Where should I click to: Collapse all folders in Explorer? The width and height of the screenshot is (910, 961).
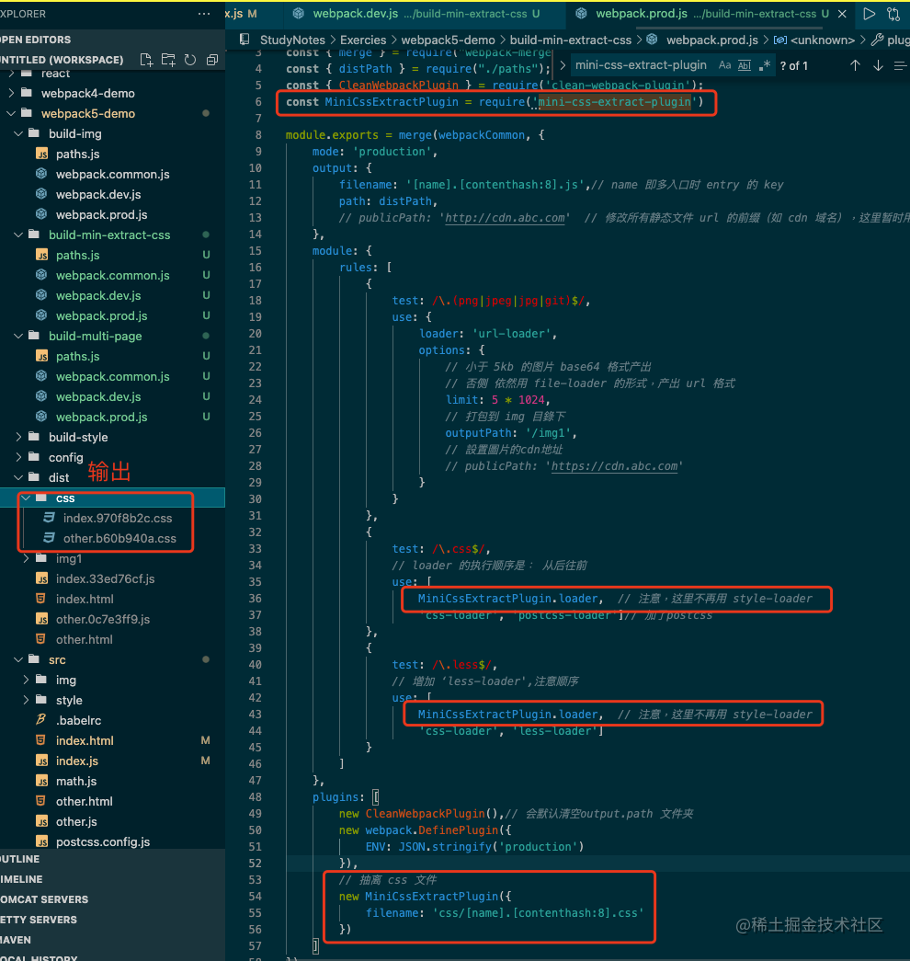(x=212, y=60)
